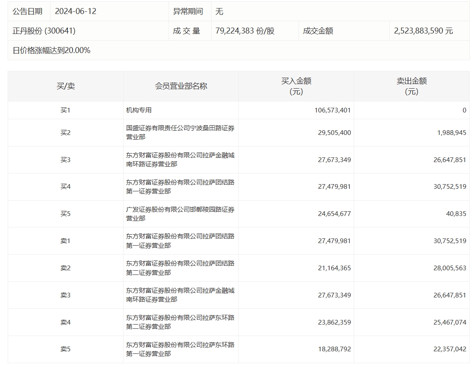Click the stock name 正丹股份 (300641)
Viewport: 476px width, 367px height.
pos(44,31)
